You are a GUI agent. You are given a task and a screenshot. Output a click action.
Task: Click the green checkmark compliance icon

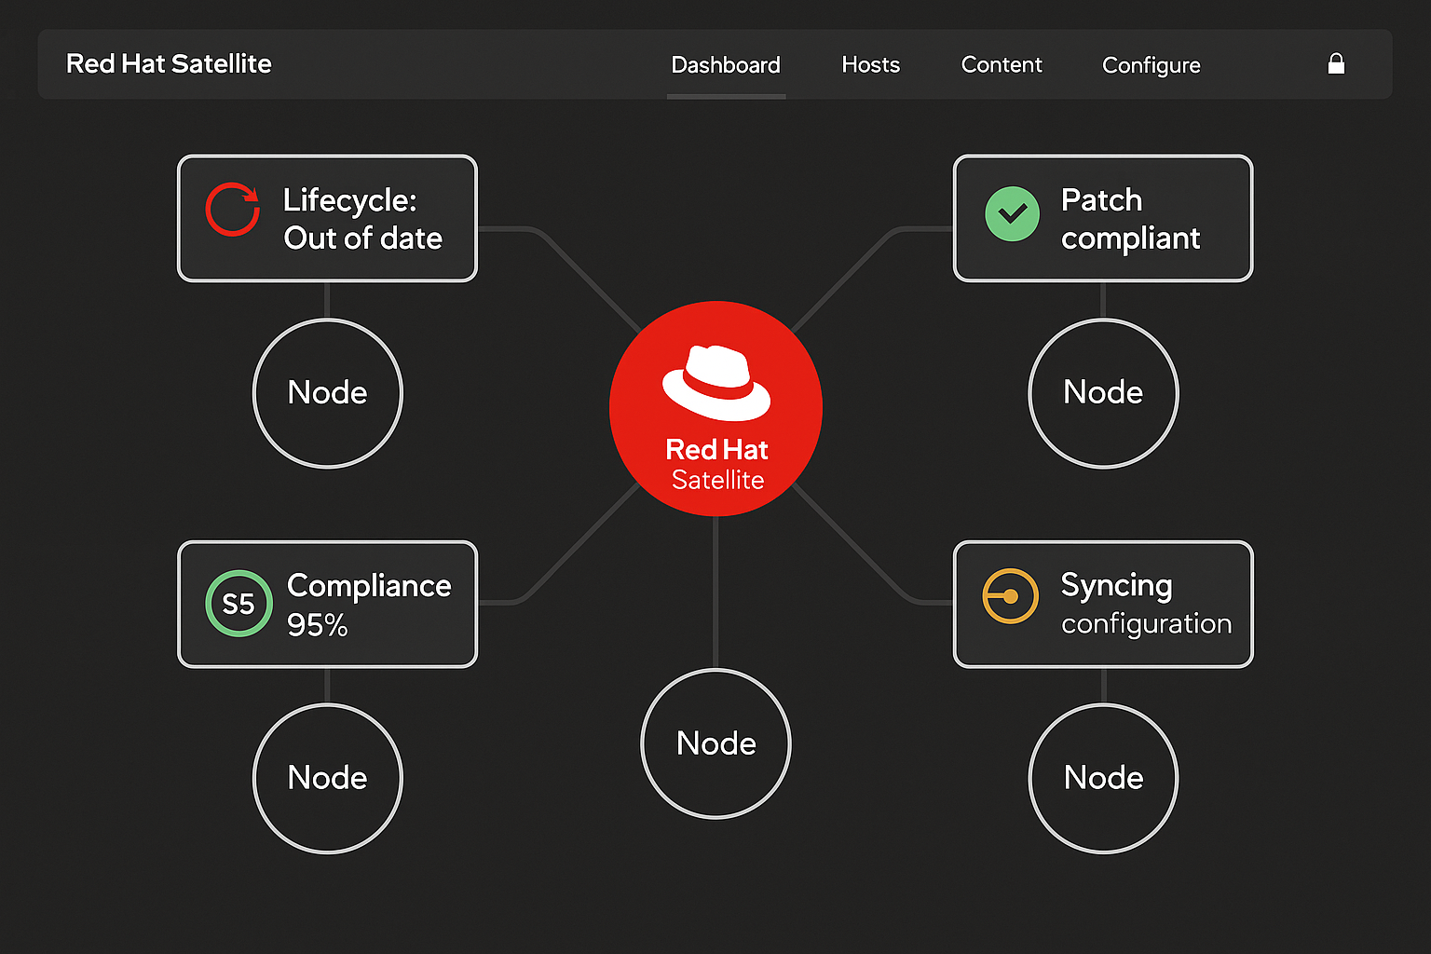tap(1012, 214)
